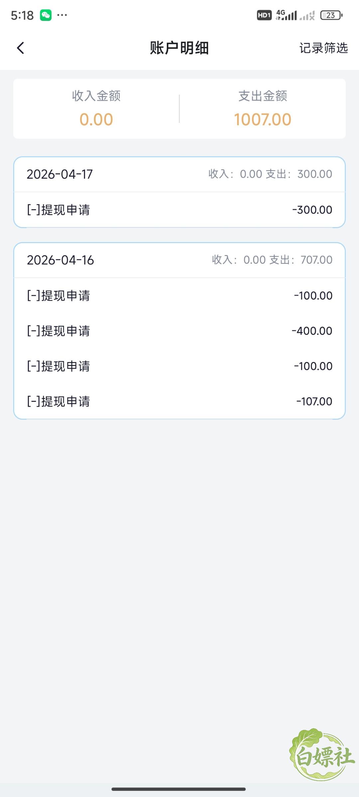Select the 支出金额 1007.00 summary
Image resolution: width=359 pixels, height=797 pixels.
pyautogui.click(x=263, y=109)
